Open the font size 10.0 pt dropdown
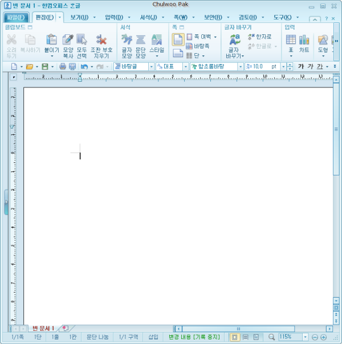The image size is (342, 344). 283,66
